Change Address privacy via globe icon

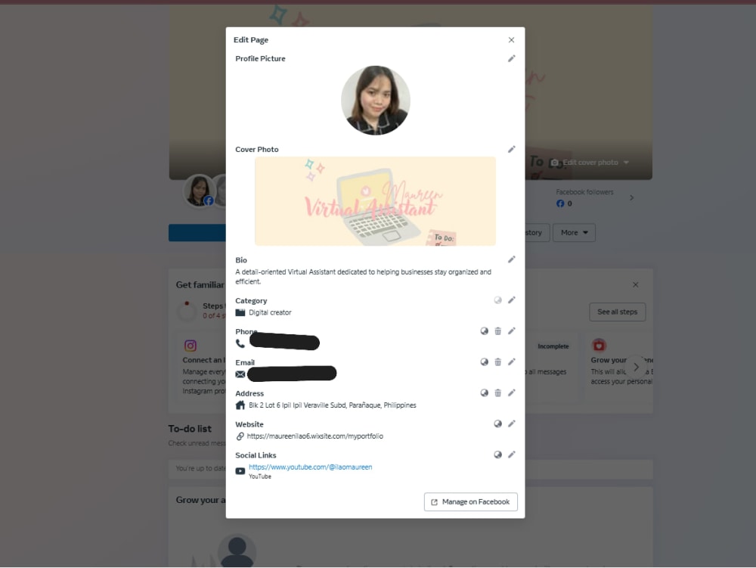pyautogui.click(x=484, y=393)
